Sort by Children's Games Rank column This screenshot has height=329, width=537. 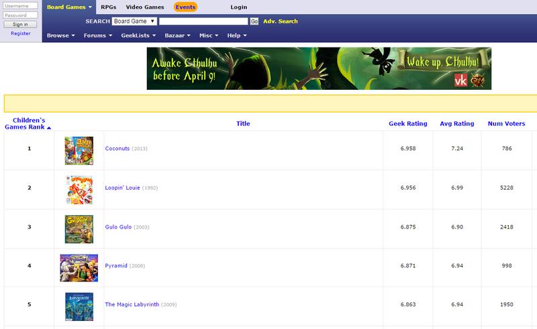[28, 123]
